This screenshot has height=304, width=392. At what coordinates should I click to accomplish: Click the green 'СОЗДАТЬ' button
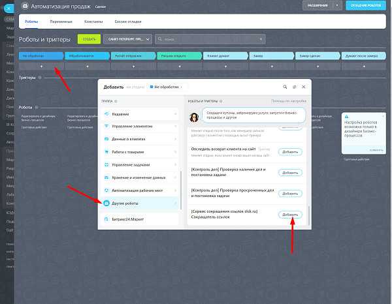pyautogui.click(x=90, y=39)
